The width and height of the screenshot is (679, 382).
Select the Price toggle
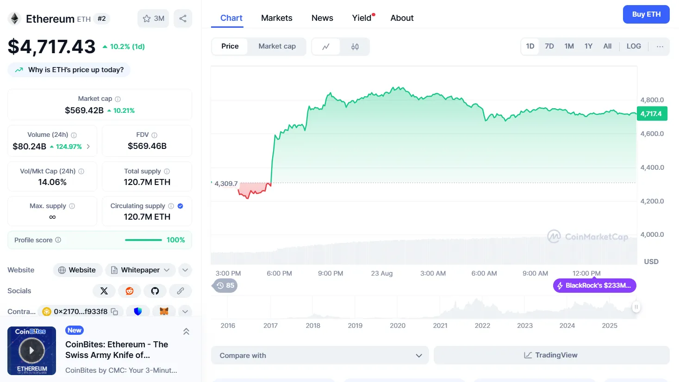(230, 46)
